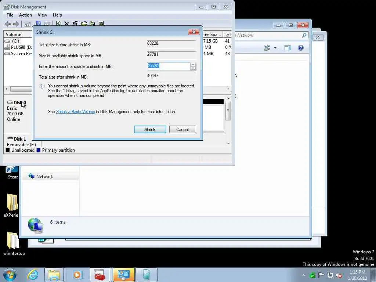
Task: Click the amount of space to shrink field
Action: coord(169,66)
